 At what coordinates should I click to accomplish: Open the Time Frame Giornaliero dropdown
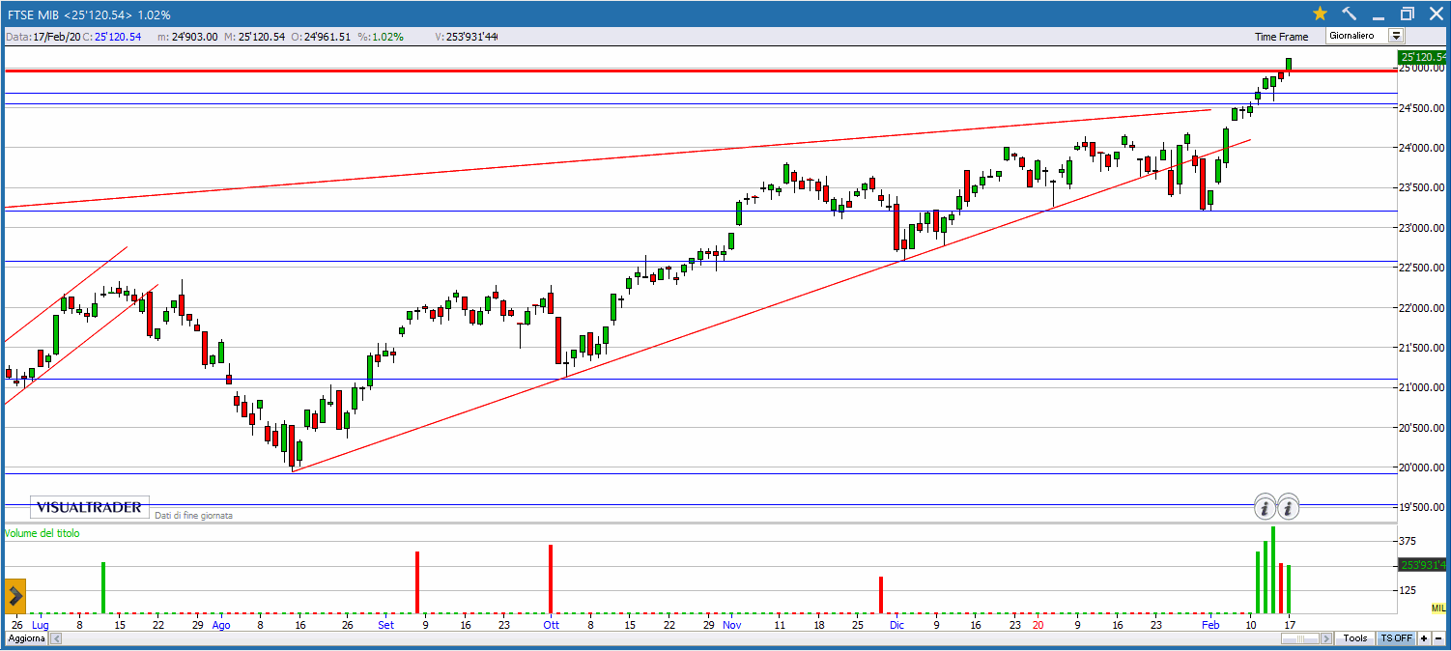click(1364, 36)
